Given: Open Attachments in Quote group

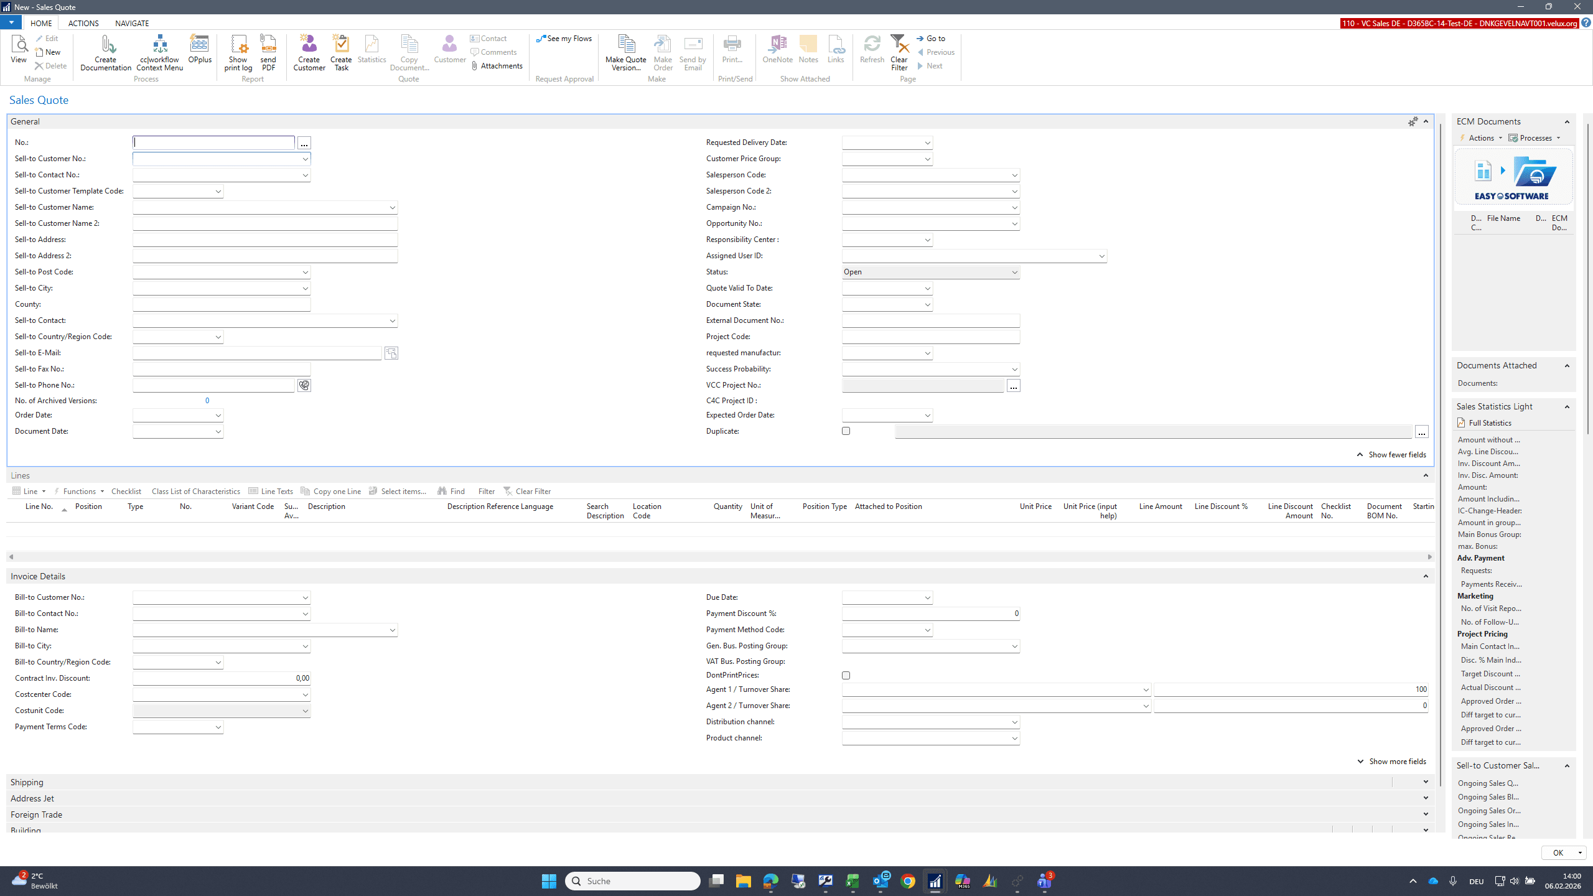Looking at the screenshot, I should (497, 66).
